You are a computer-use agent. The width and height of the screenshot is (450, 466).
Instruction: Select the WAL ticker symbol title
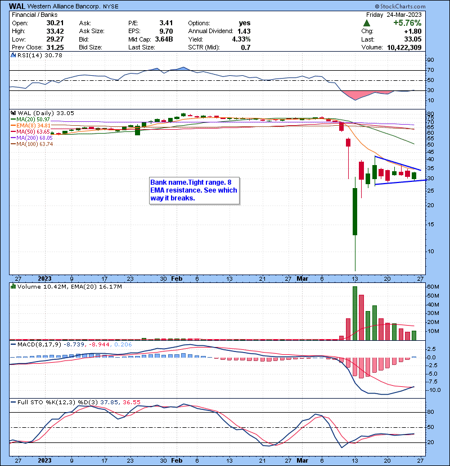pos(17,6)
